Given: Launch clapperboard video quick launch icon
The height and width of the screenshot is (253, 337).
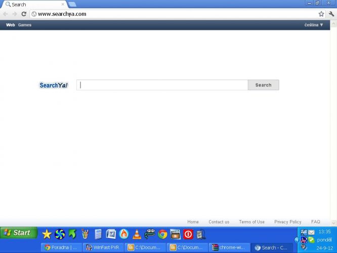Looking at the screenshot, I should (x=175, y=234).
